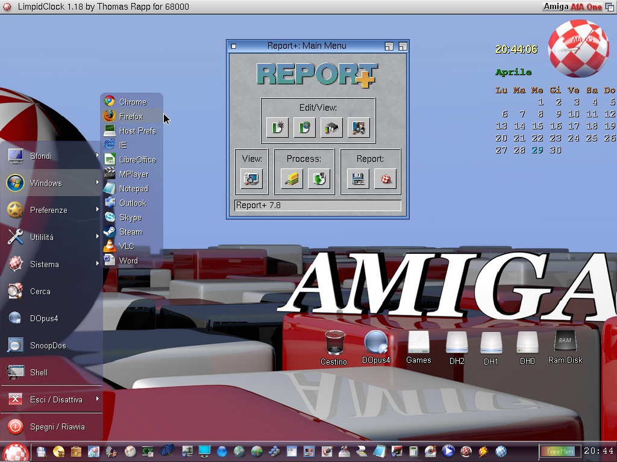Click the Amiga boing ball start button
The height and width of the screenshot is (462, 617).
pyautogui.click(x=15, y=451)
